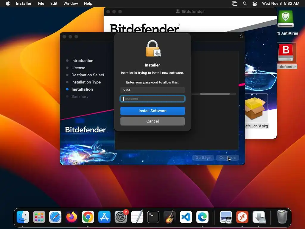
Task: Open Microsoft Edge from the dock
Action: click(202, 217)
